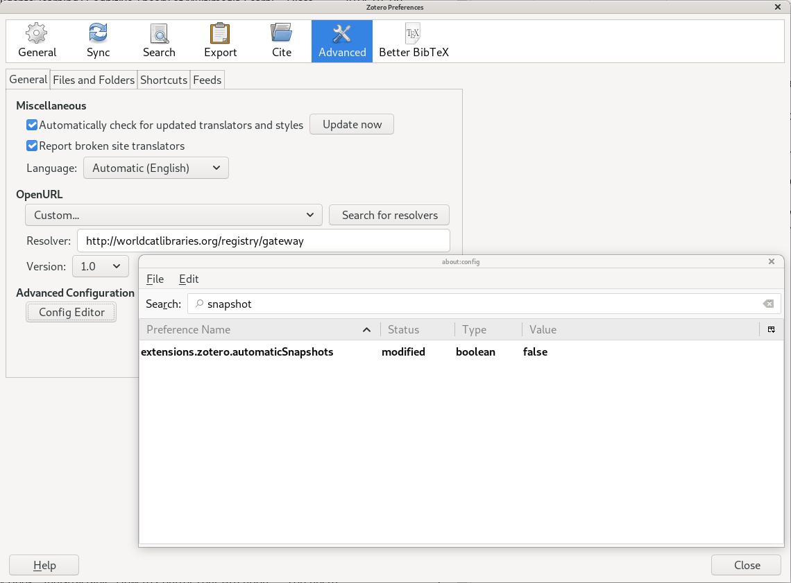Switch to the General sub-tab

point(28,80)
